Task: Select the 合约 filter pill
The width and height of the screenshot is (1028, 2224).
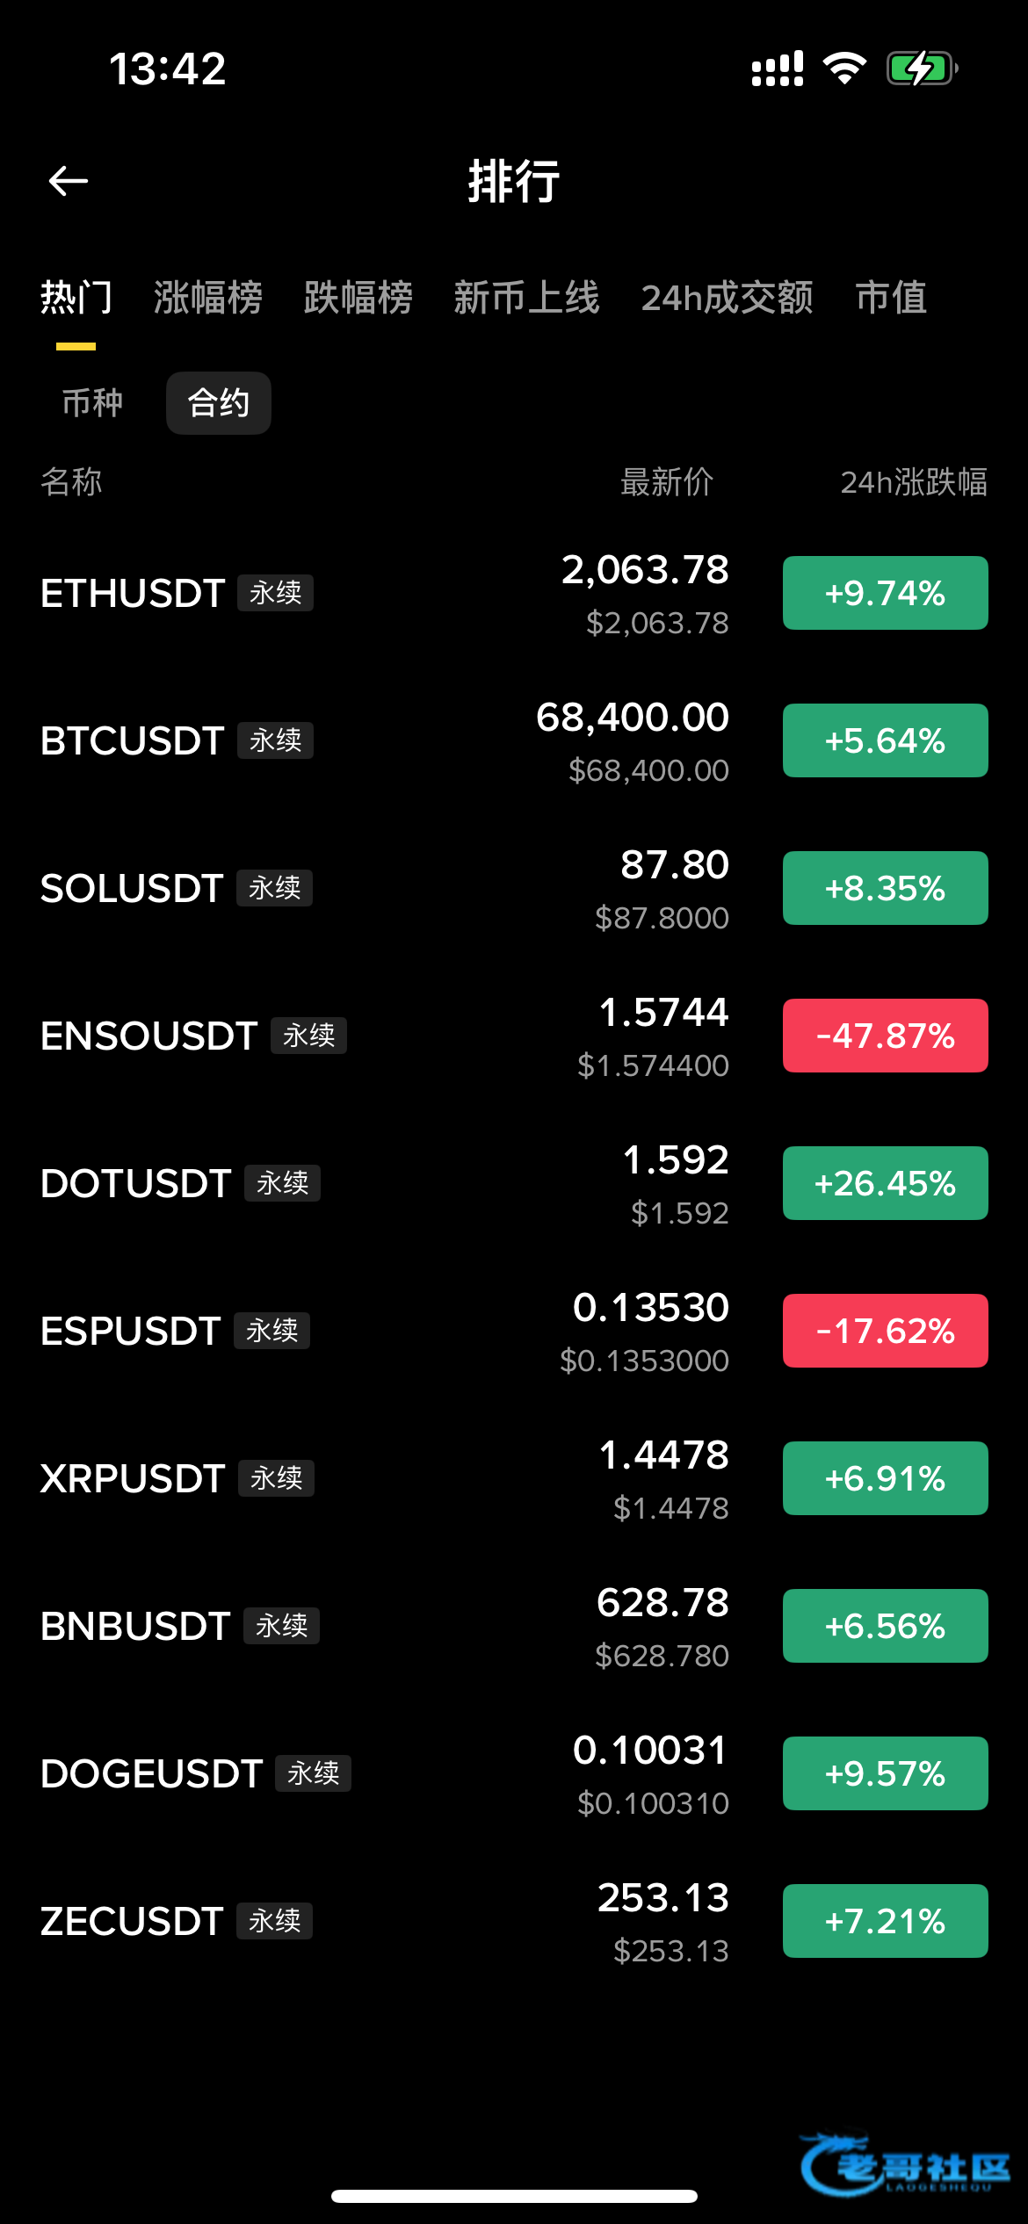Action: pos(219,403)
